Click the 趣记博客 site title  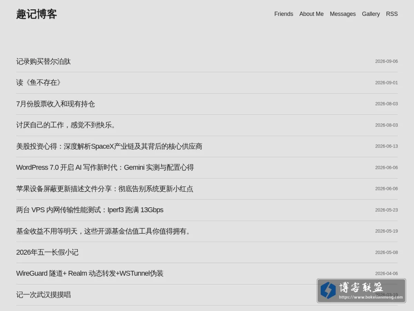point(36,14)
